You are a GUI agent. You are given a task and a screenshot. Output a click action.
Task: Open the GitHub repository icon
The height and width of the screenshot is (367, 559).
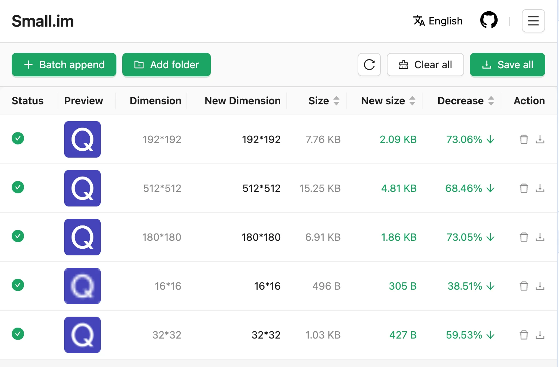(489, 20)
